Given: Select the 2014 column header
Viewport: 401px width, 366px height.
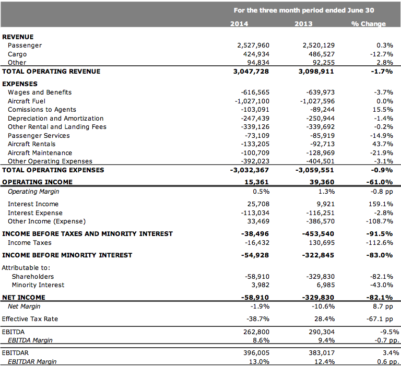Looking at the screenshot, I should pyautogui.click(x=239, y=24).
